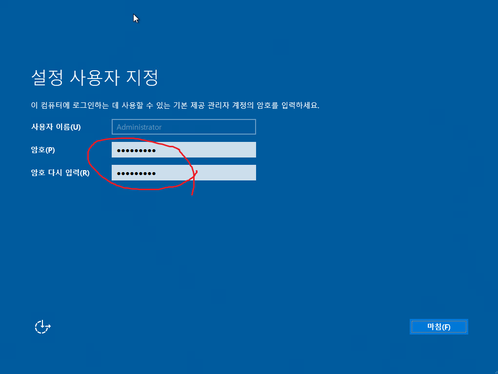498x374 pixels.
Task: Click the Administrator username field
Action: point(183,127)
